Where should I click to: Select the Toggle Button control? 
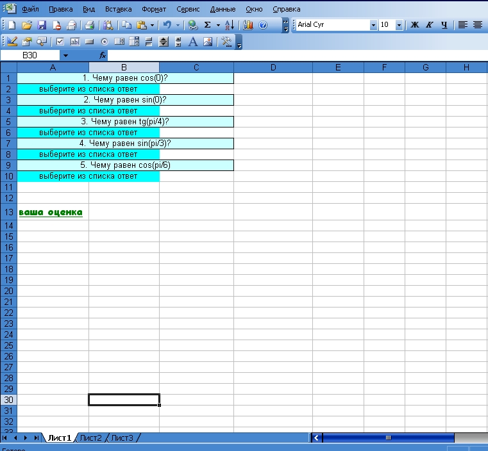pos(149,42)
